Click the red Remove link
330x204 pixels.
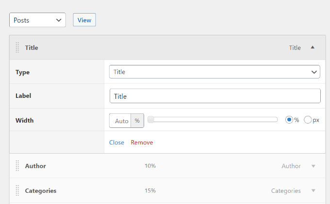click(142, 142)
